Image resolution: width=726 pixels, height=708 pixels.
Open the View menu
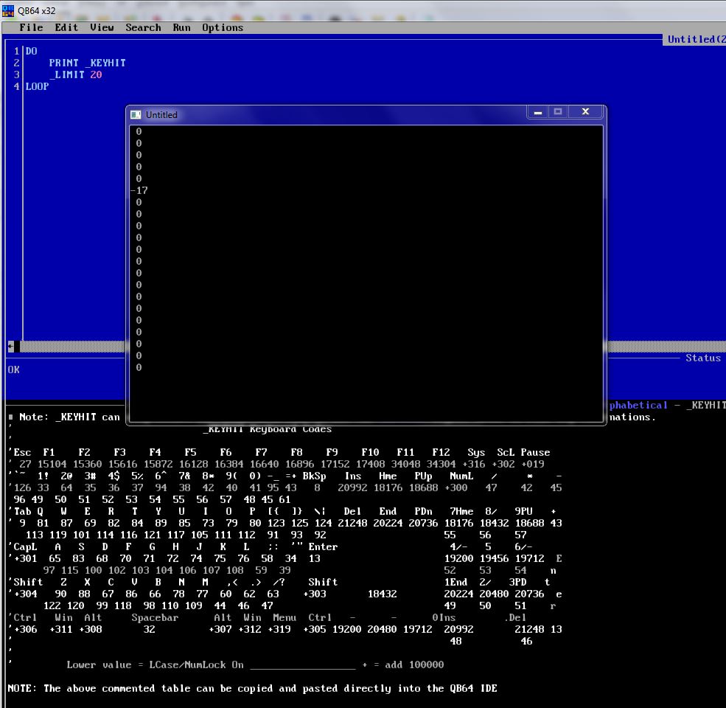(102, 27)
